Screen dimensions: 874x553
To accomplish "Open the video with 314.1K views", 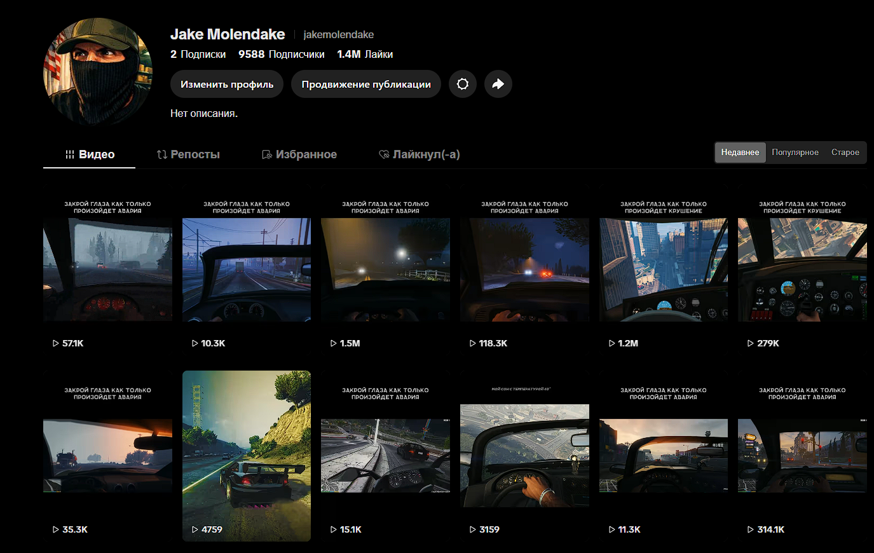I will [x=802, y=456].
